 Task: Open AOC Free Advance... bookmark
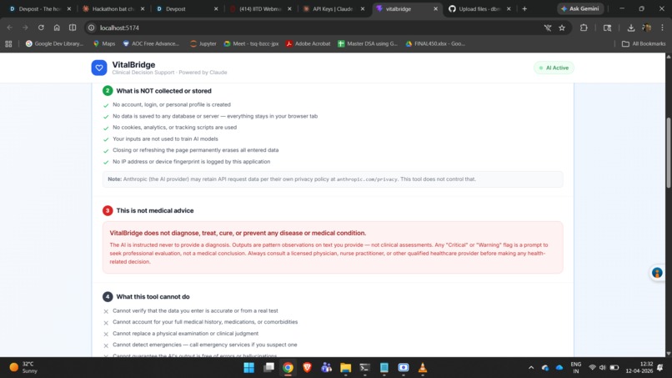pyautogui.click(x=151, y=43)
